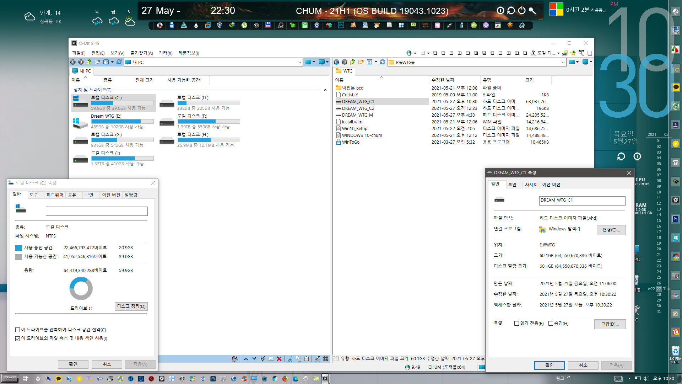Select the Dream WTG (E:) drive usage bar
The height and width of the screenshot is (384, 682).
(122, 121)
